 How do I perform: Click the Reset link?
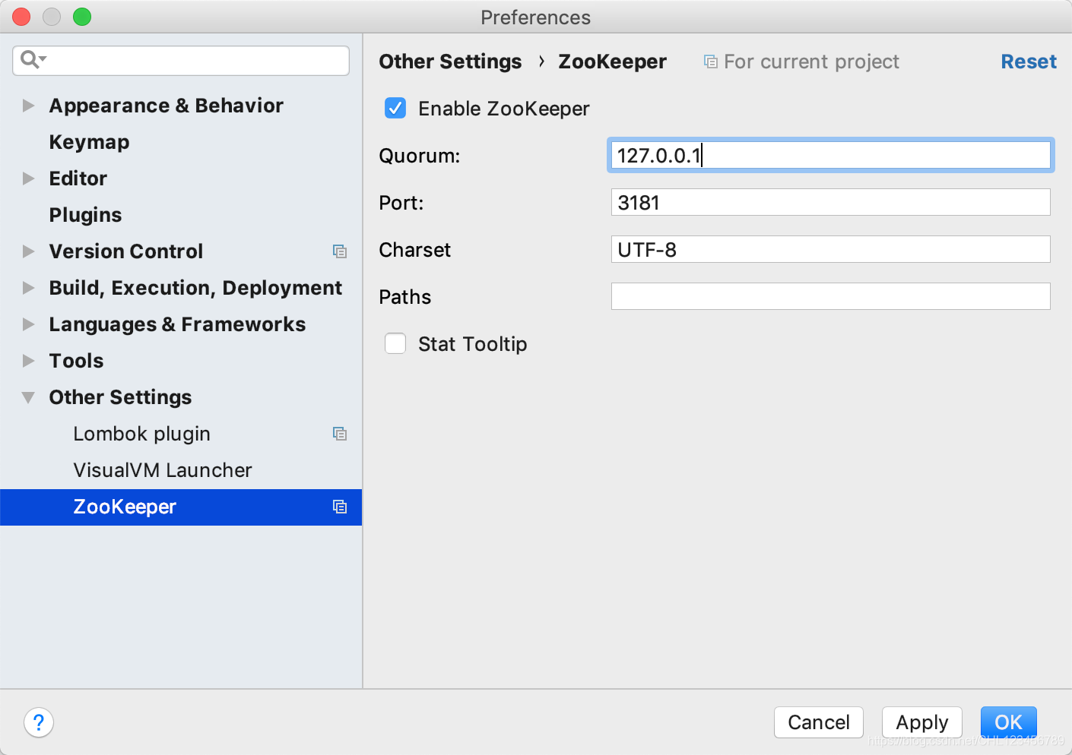pyautogui.click(x=1029, y=62)
